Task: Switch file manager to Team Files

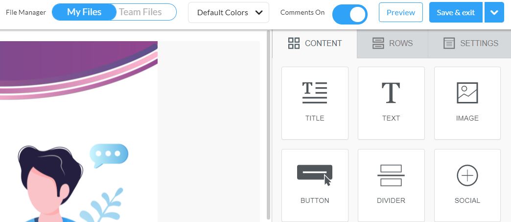Action: pyautogui.click(x=140, y=12)
